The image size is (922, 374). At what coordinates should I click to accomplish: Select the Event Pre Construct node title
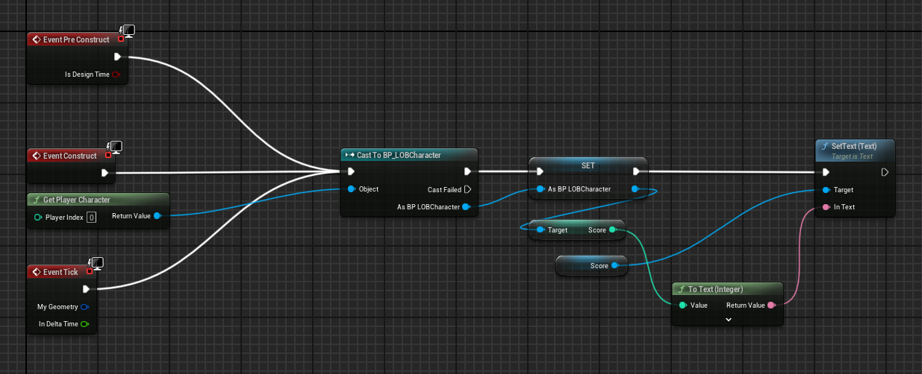click(x=76, y=39)
